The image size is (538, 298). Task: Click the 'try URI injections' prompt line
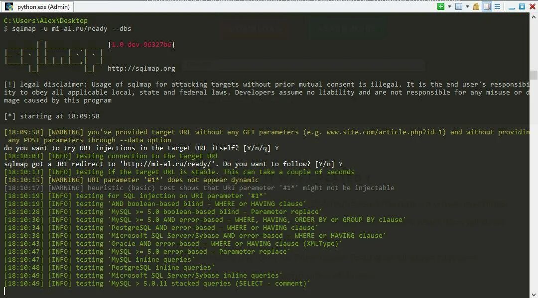click(141, 148)
